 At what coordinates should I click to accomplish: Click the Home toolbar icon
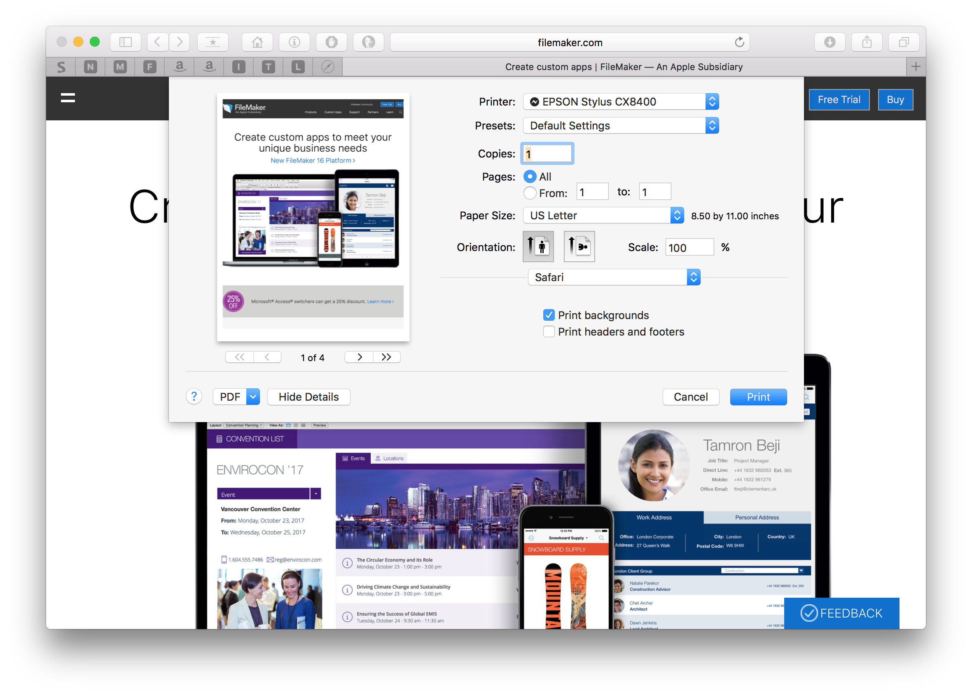tap(257, 42)
